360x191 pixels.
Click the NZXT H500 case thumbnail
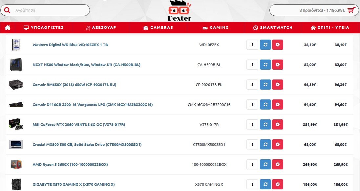tap(16, 64)
